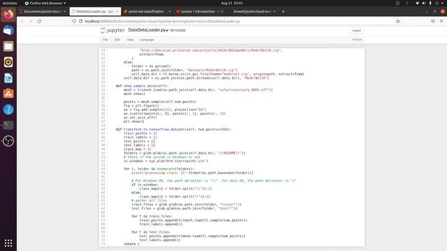Switch to Lesson 1 Introduction tab

[199, 12]
